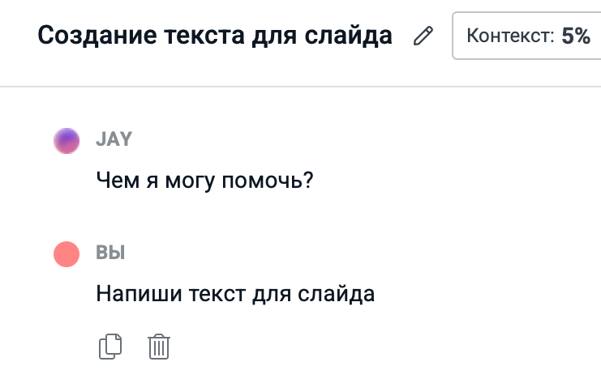
Task: Select the message Чем я могу помочь?
Action: (x=204, y=180)
